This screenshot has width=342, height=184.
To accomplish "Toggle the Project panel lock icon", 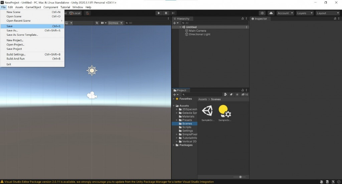I will pyautogui.click(x=242, y=90).
